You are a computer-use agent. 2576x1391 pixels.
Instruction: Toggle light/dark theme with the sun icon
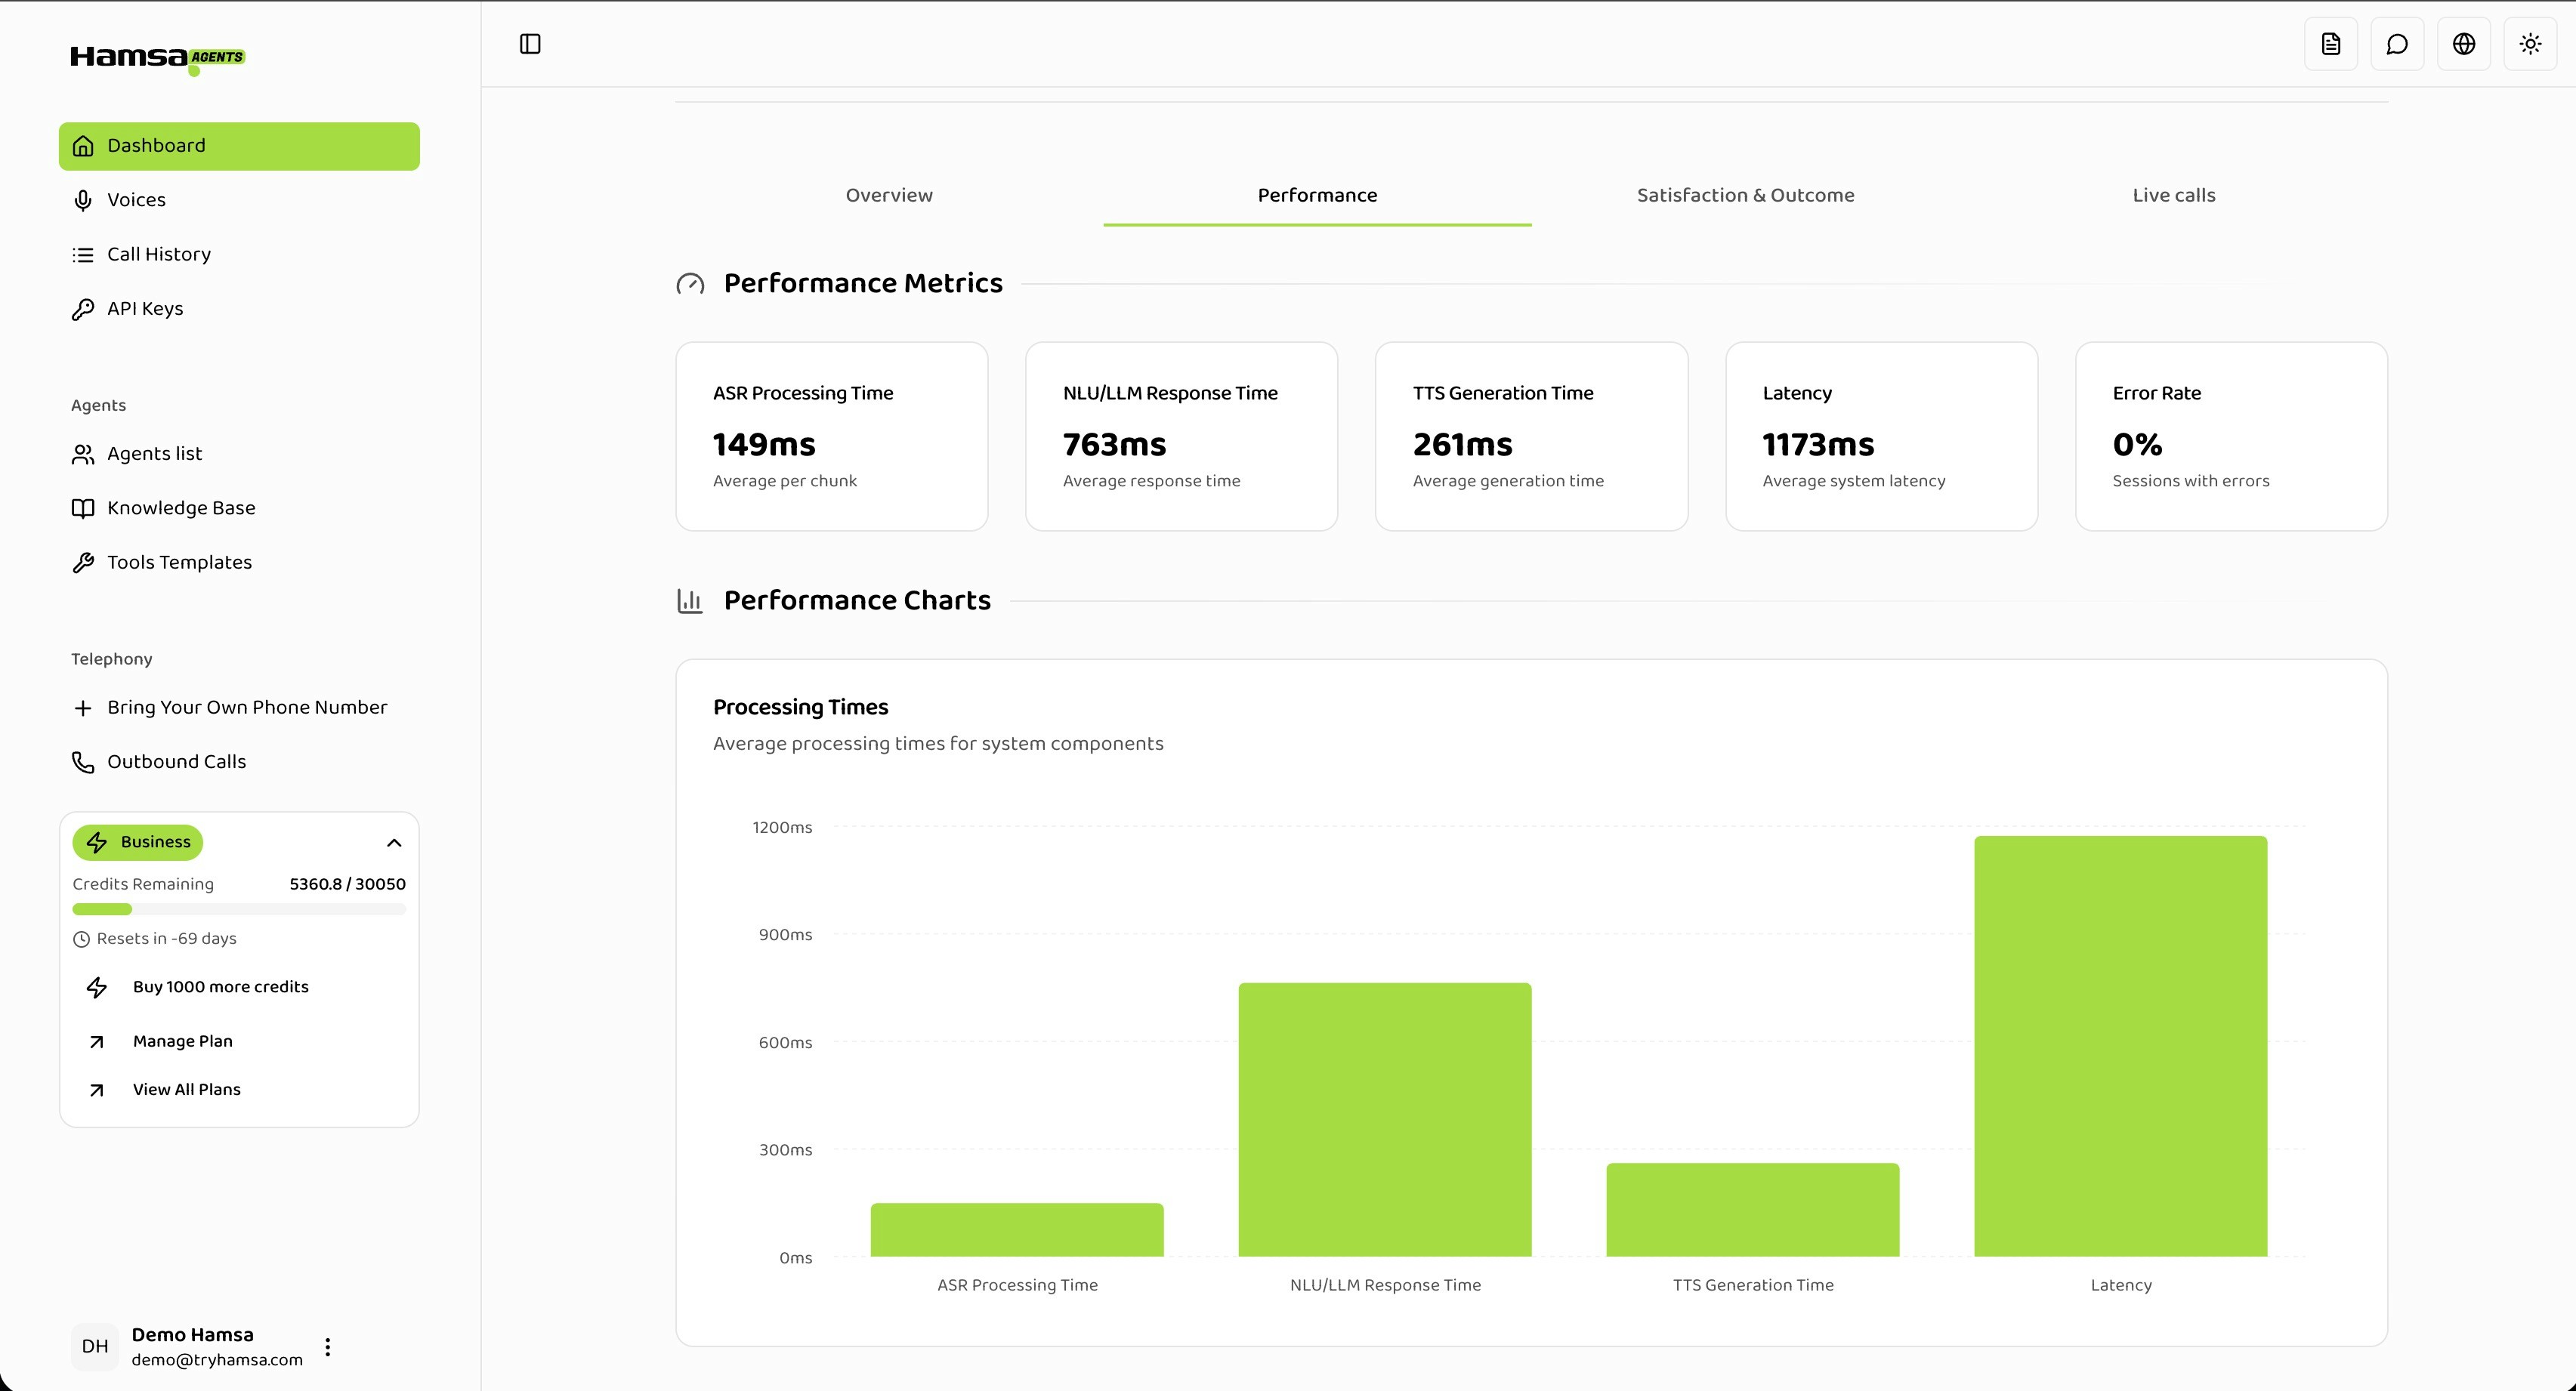[2531, 44]
